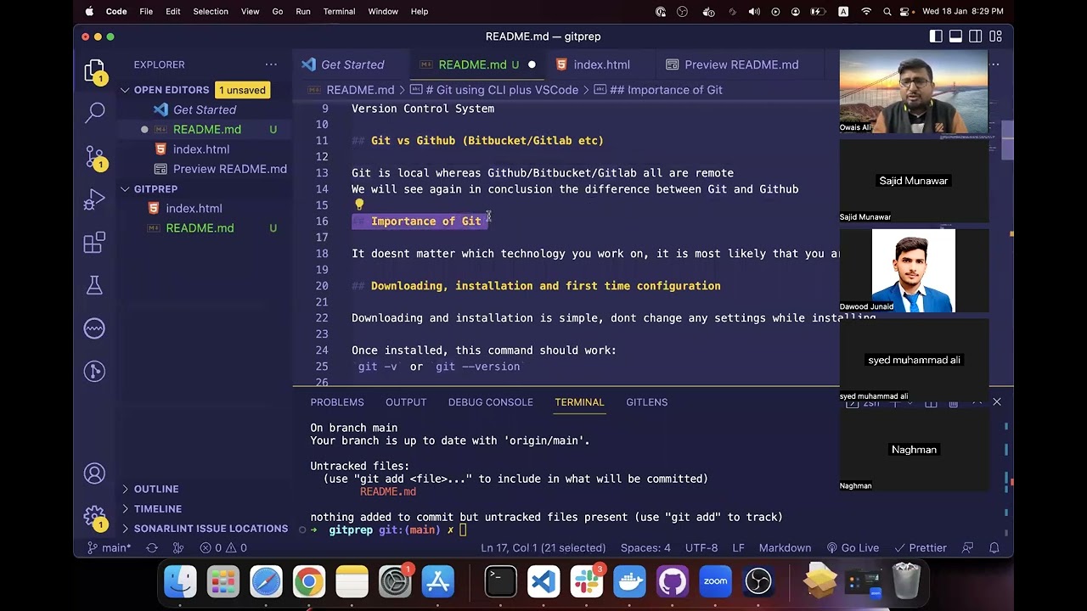Viewport: 1087px width, 611px height.
Task: Open the Accounts icon in the activity bar
Action: [94, 474]
